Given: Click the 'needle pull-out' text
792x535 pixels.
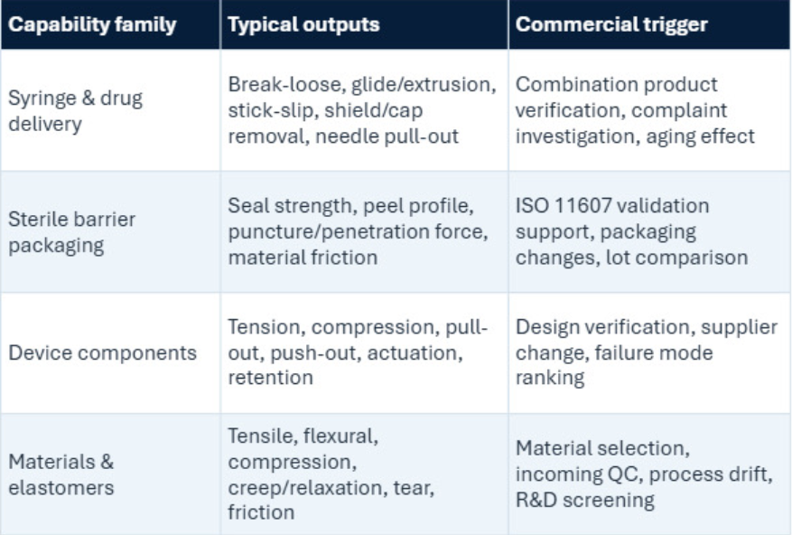Looking at the screenshot, I should [x=387, y=136].
